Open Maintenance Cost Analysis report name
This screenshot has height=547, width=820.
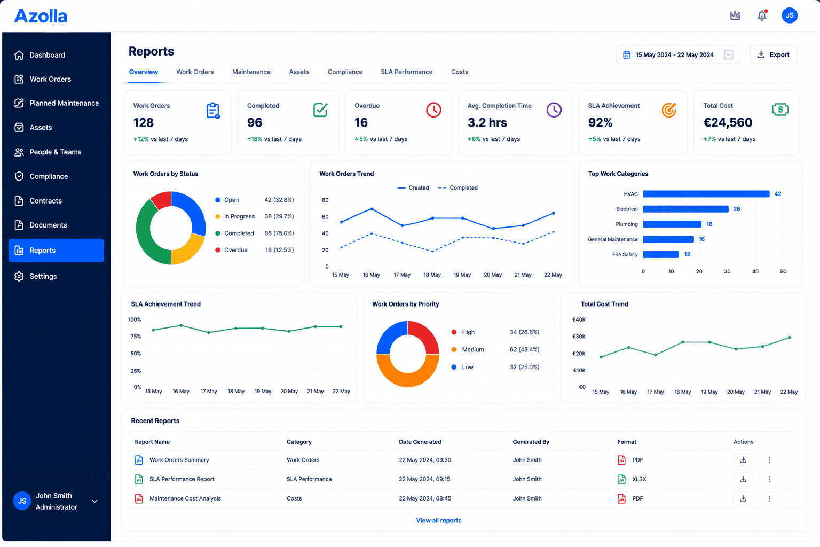[185, 498]
